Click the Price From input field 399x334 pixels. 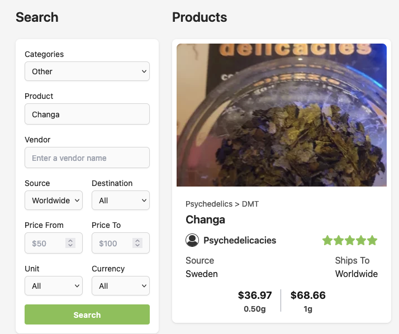coord(46,244)
